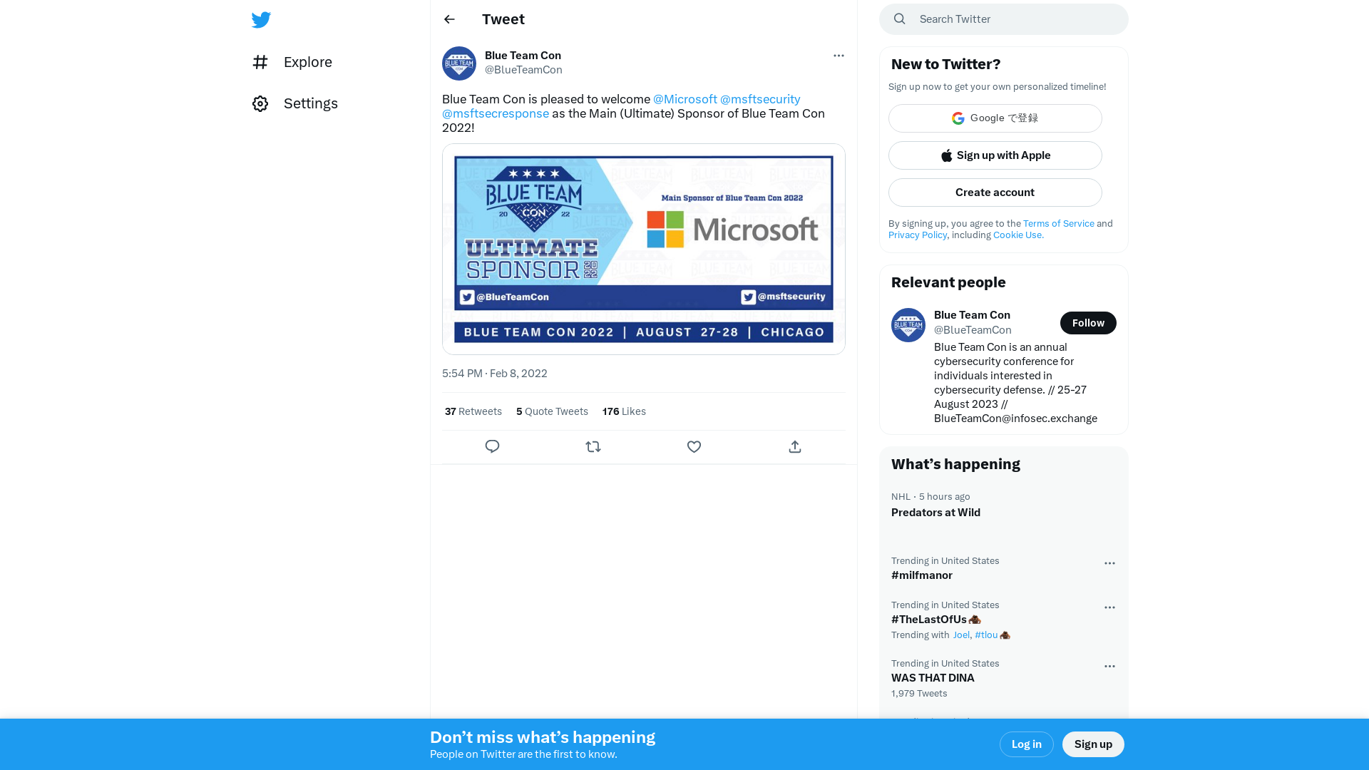Viewport: 1369px width, 770px height.
Task: Sign up with Google button
Action: pos(995,118)
